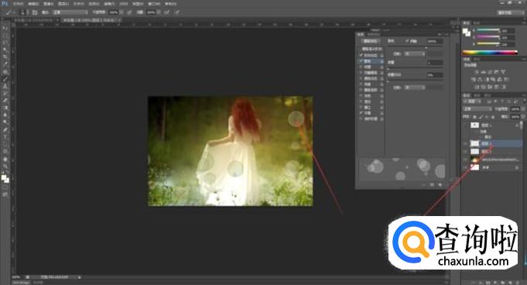Enable airbrush-style build-up icon
The height and width of the screenshot is (285, 527).
coord(166,12)
